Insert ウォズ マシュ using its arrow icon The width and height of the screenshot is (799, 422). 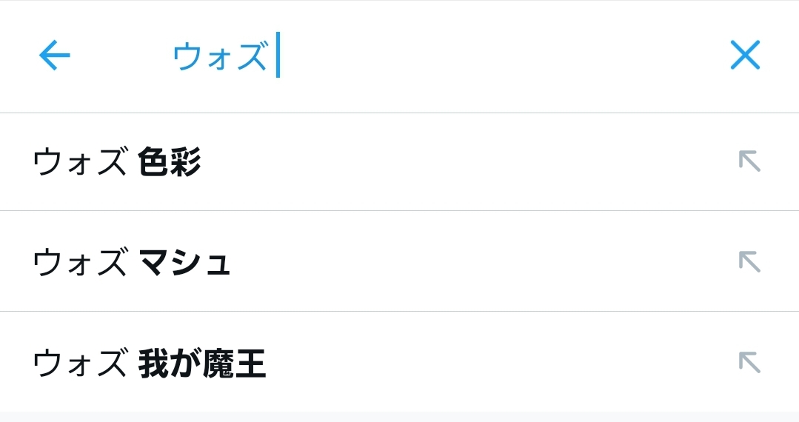(749, 261)
